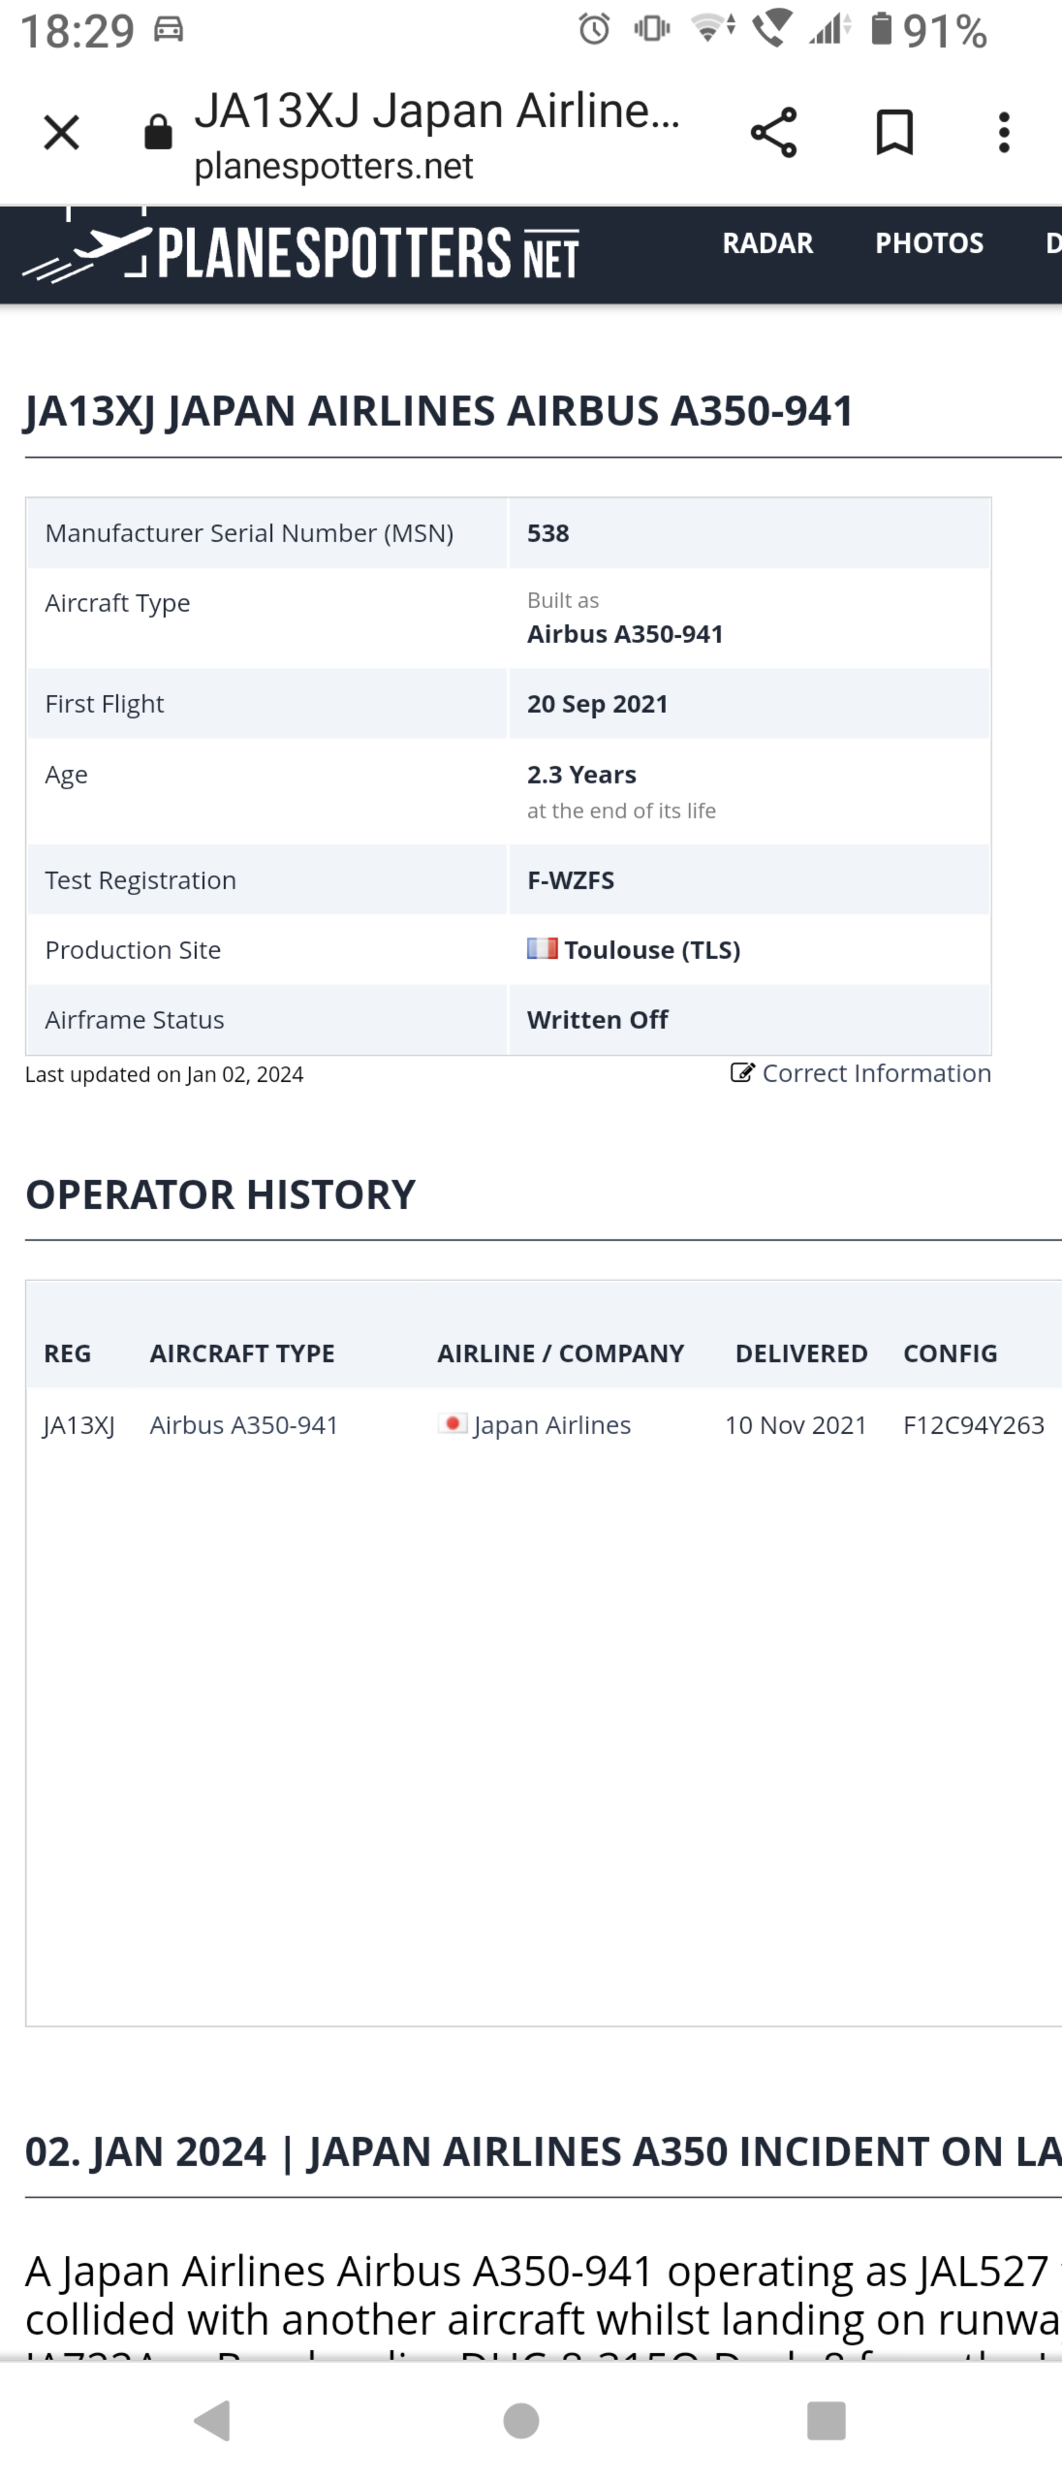Close the custom tab with X
The width and height of the screenshot is (1062, 2482).
click(x=61, y=132)
